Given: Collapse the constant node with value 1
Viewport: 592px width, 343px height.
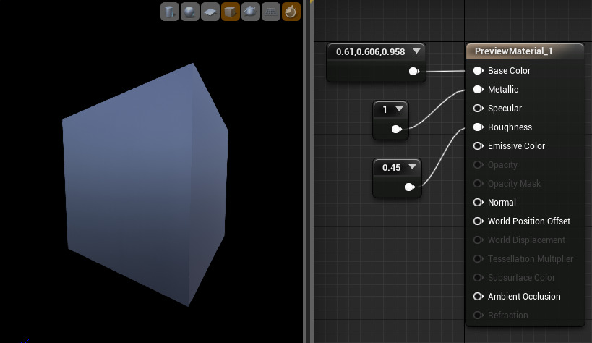Looking at the screenshot, I should pyautogui.click(x=399, y=109).
